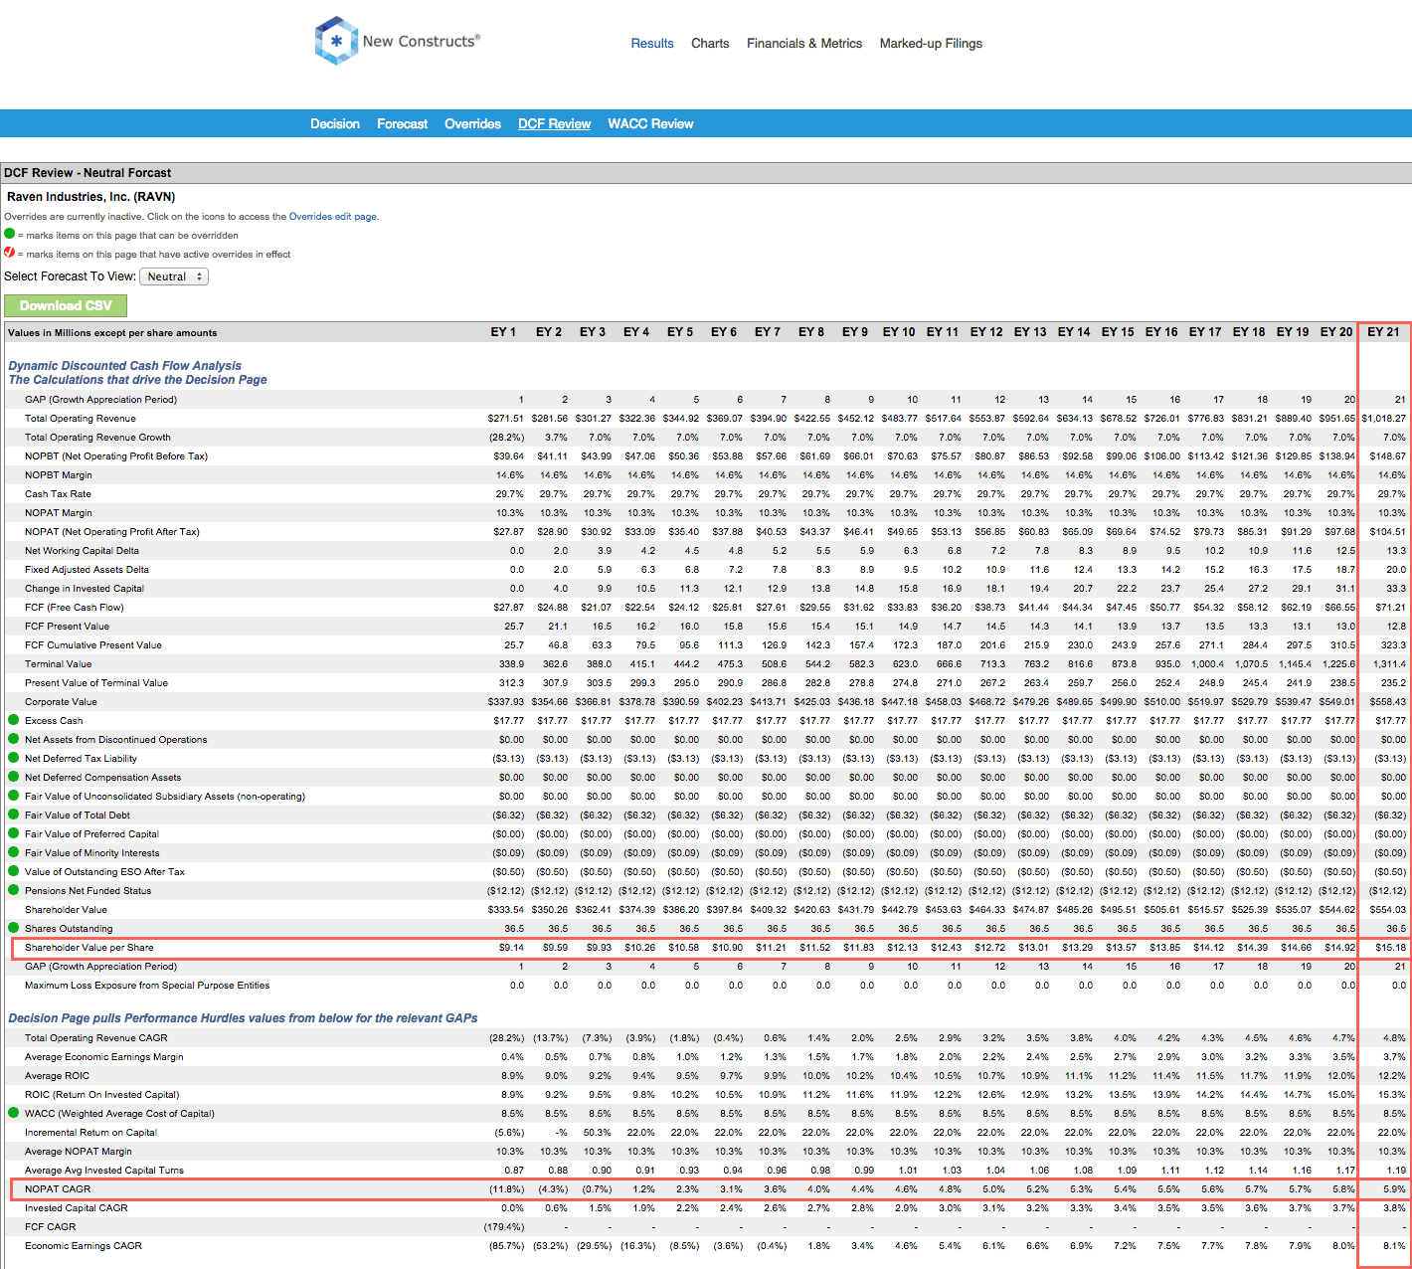1412x1269 pixels.
Task: Toggle override on Net Assets from Discontinued Operations
Action: tap(13, 739)
